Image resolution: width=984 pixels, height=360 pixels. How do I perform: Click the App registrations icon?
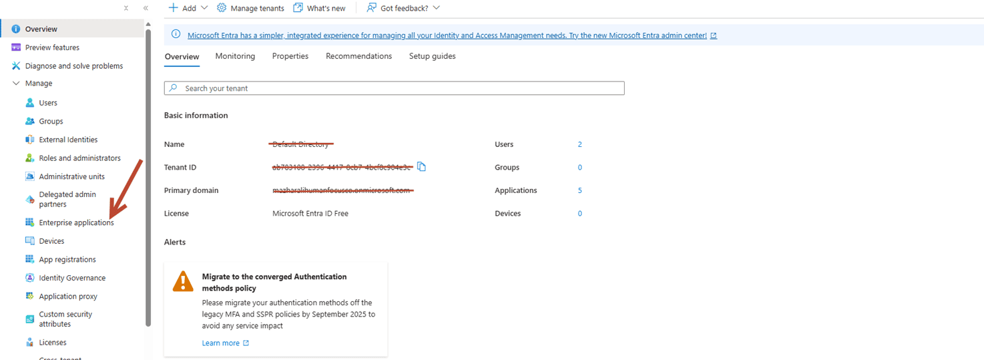[x=29, y=259]
